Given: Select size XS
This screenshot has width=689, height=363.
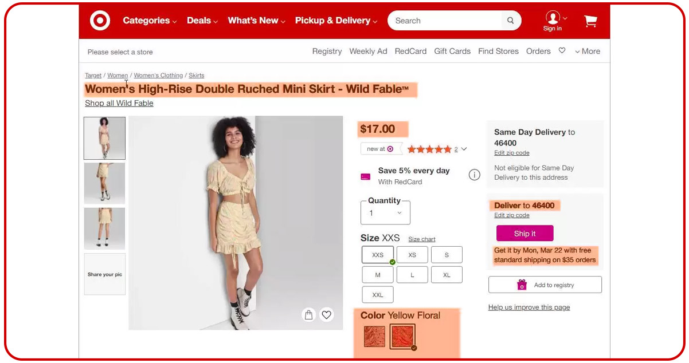Looking at the screenshot, I should [412, 255].
